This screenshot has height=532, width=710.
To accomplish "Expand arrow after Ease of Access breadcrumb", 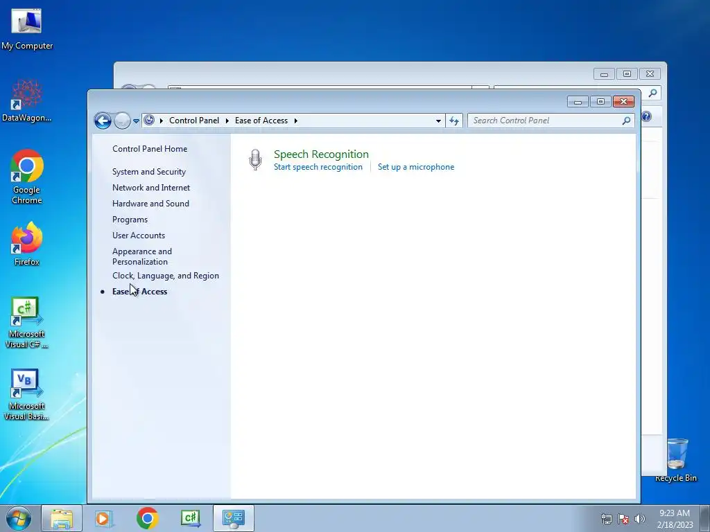I will (295, 121).
